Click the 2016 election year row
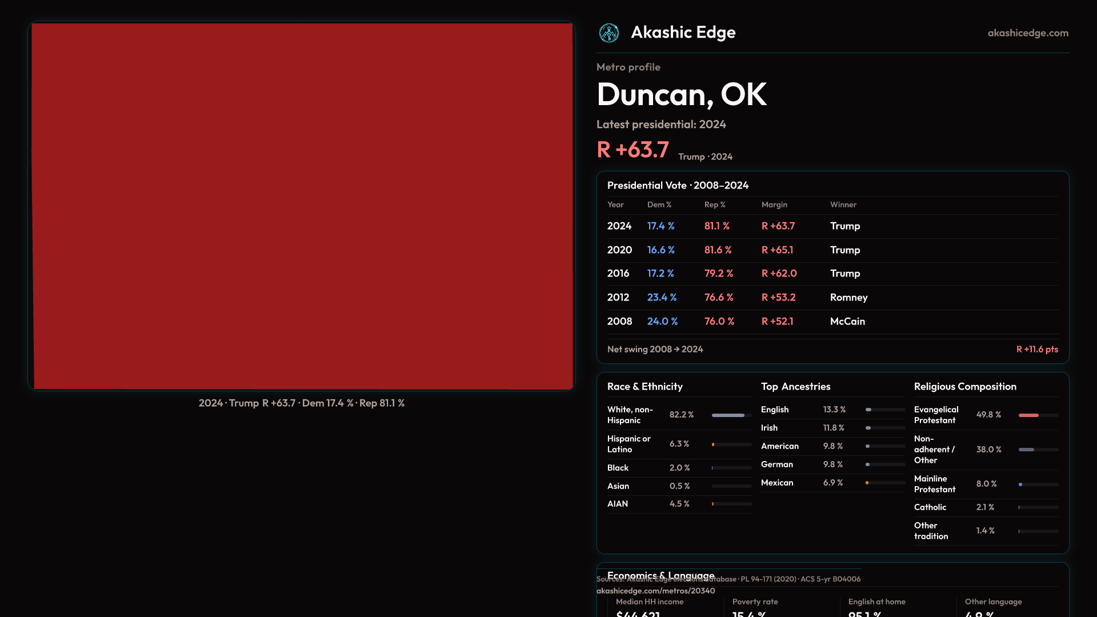Viewport: 1097px width, 617px height. click(x=618, y=274)
